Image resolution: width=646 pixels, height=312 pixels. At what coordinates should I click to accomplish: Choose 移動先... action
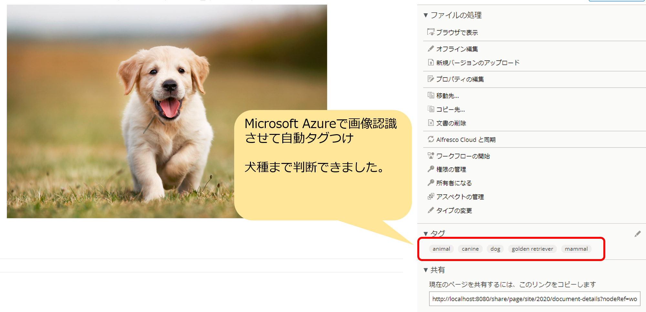click(447, 96)
